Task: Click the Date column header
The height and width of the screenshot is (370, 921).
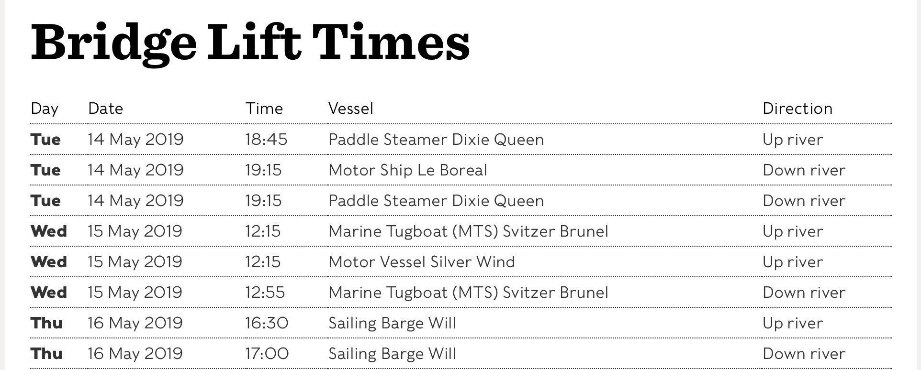Action: [105, 109]
